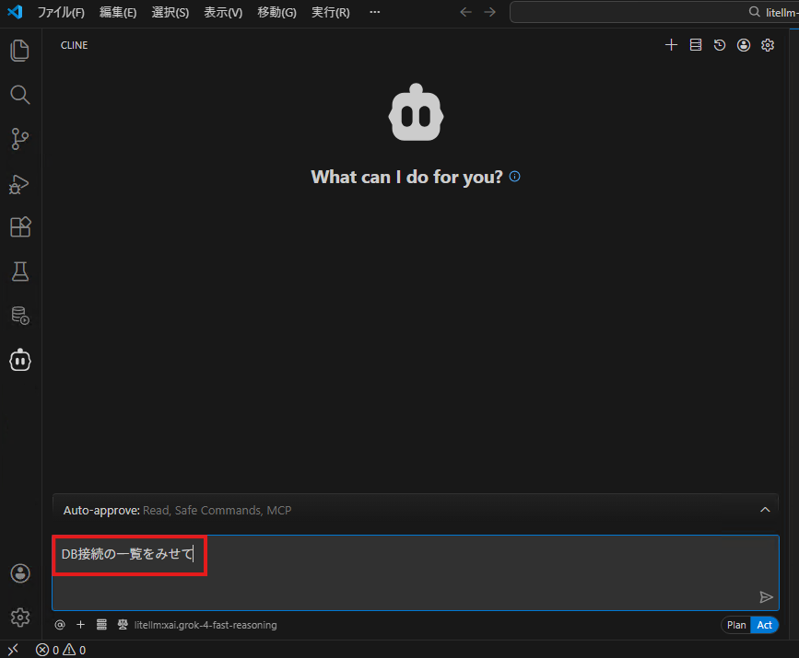Expand the Auto-approve chevron

click(765, 510)
